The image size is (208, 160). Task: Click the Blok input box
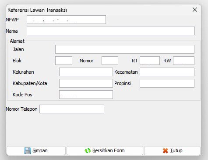[63, 61]
